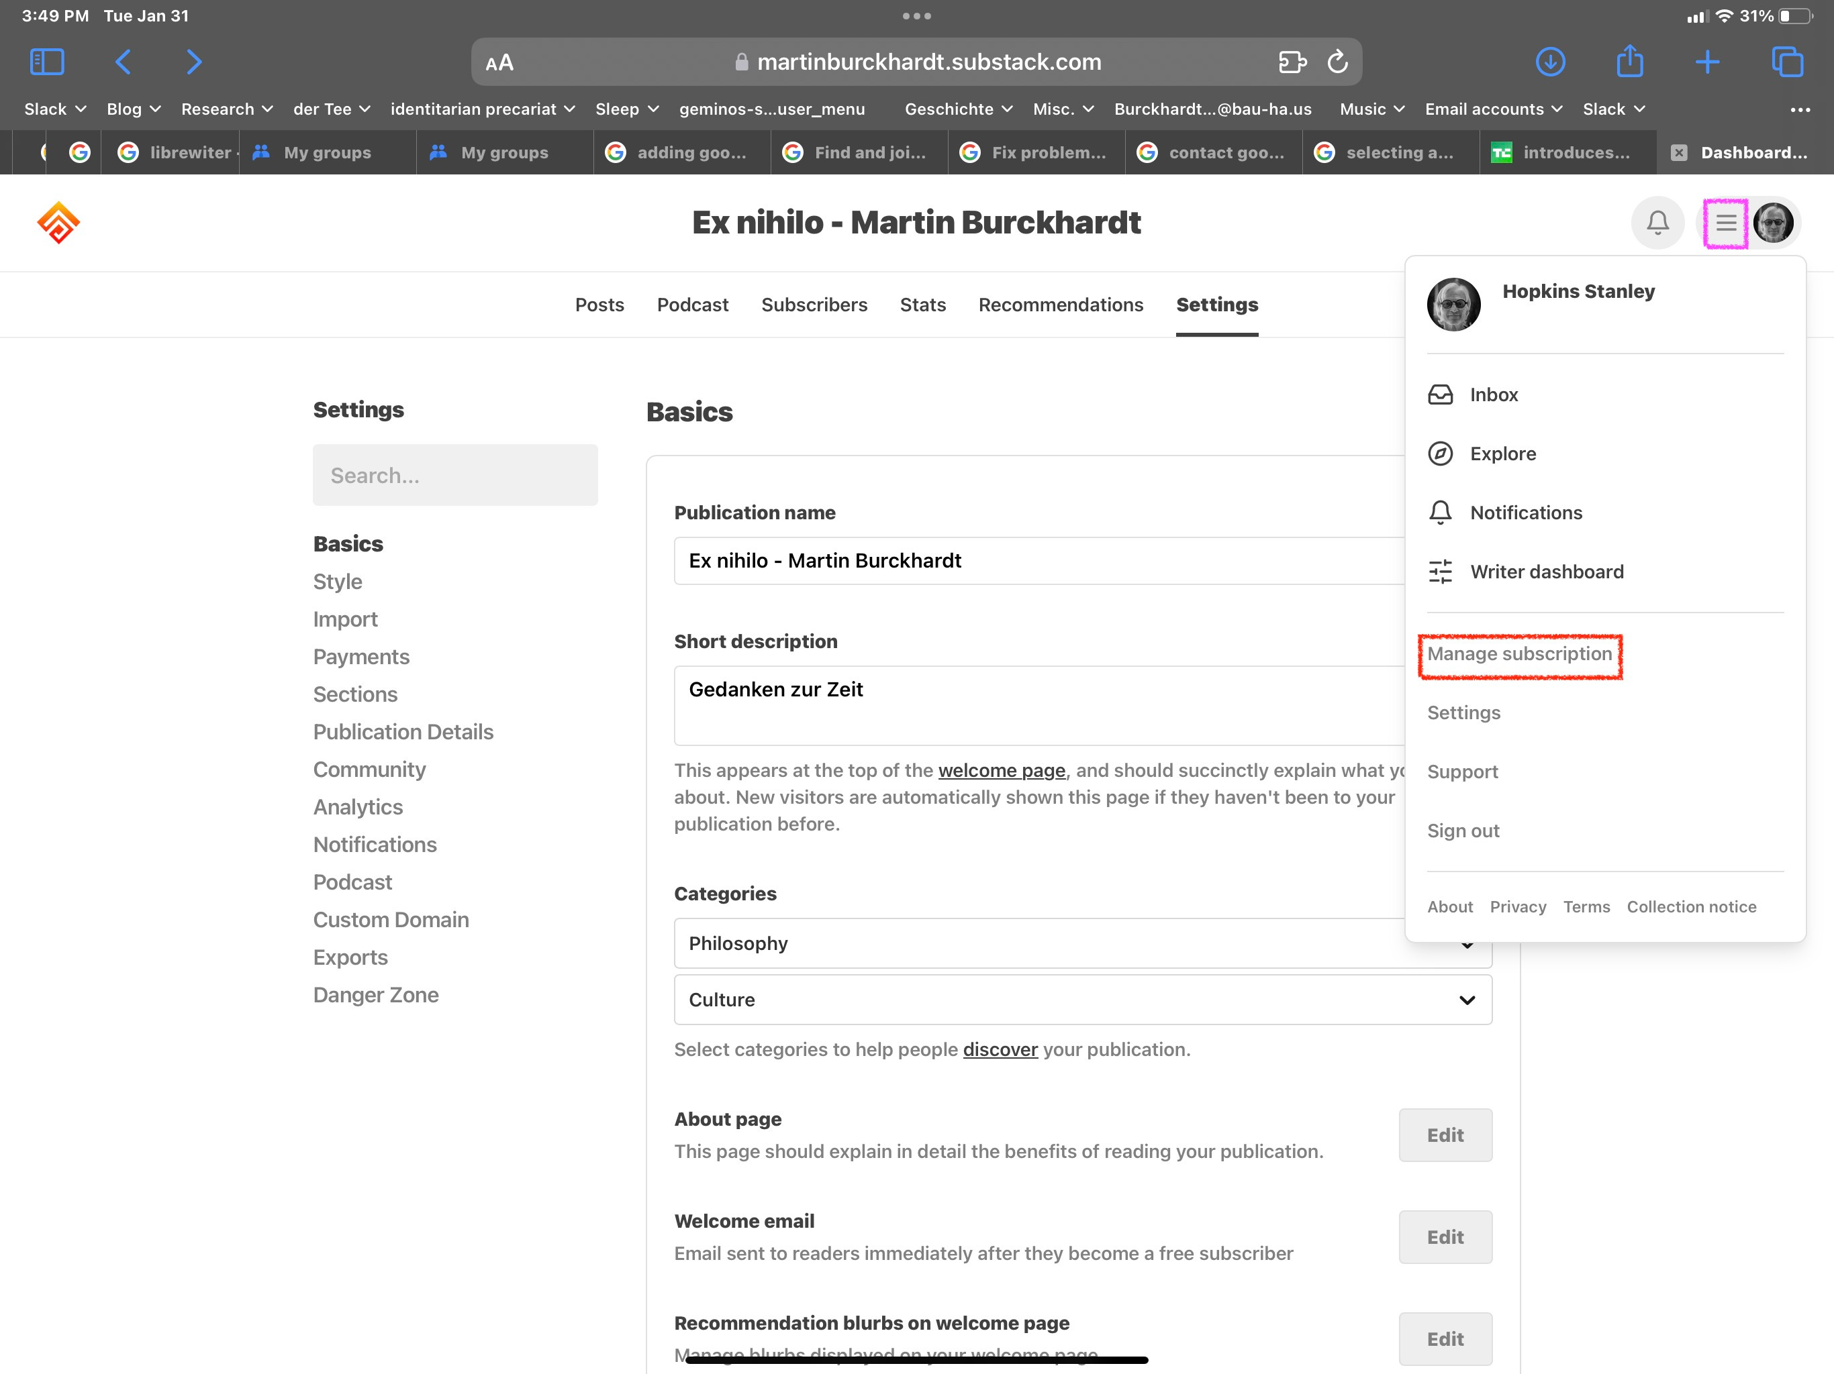Add a new tab with the plus icon
The height and width of the screenshot is (1374, 1834).
coord(1707,62)
